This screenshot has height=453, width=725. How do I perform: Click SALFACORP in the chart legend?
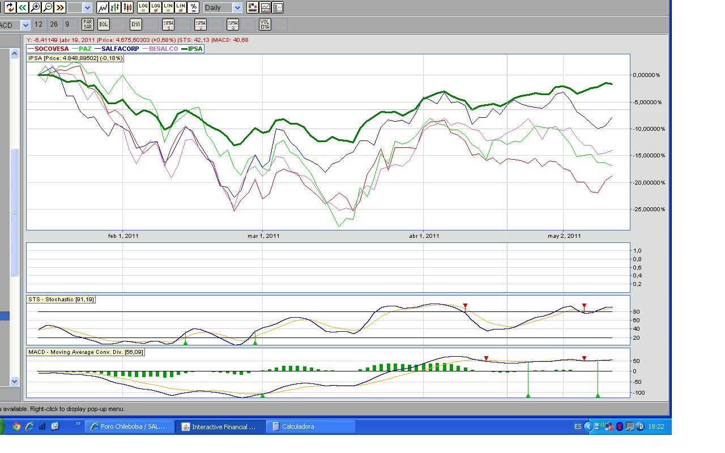pyautogui.click(x=120, y=49)
